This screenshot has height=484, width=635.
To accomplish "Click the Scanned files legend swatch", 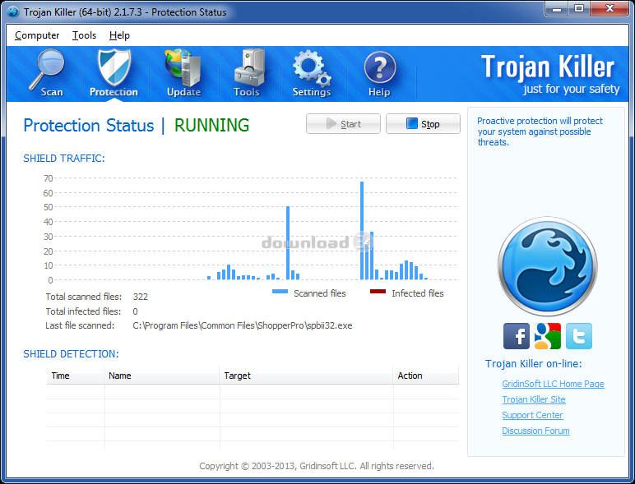I will tap(280, 292).
